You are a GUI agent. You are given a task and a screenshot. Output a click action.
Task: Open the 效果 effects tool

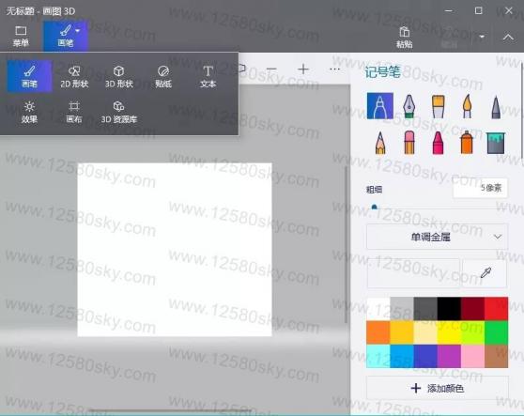29,113
